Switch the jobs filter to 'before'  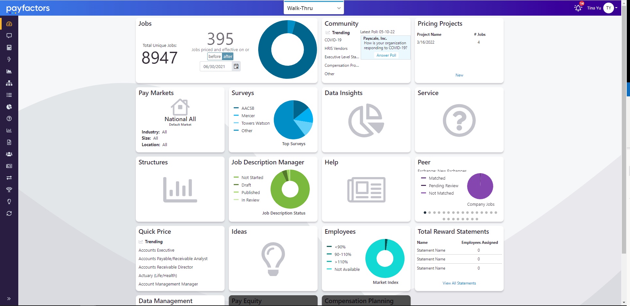[x=214, y=56]
